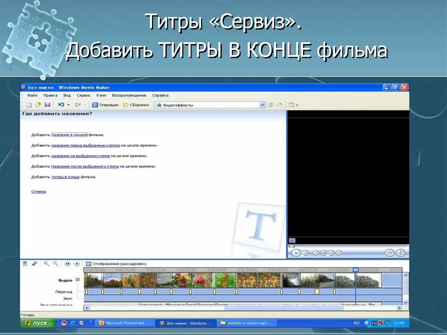Switch to Microsoft PowerPoint taskbar button
The height and width of the screenshot is (335, 447).
(x=125, y=323)
